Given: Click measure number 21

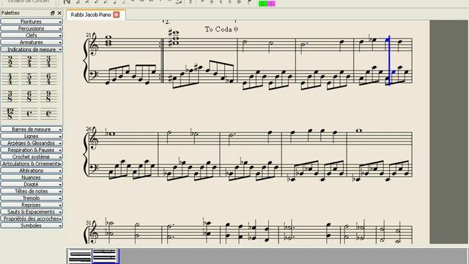Looking at the screenshot, I should (88, 34).
